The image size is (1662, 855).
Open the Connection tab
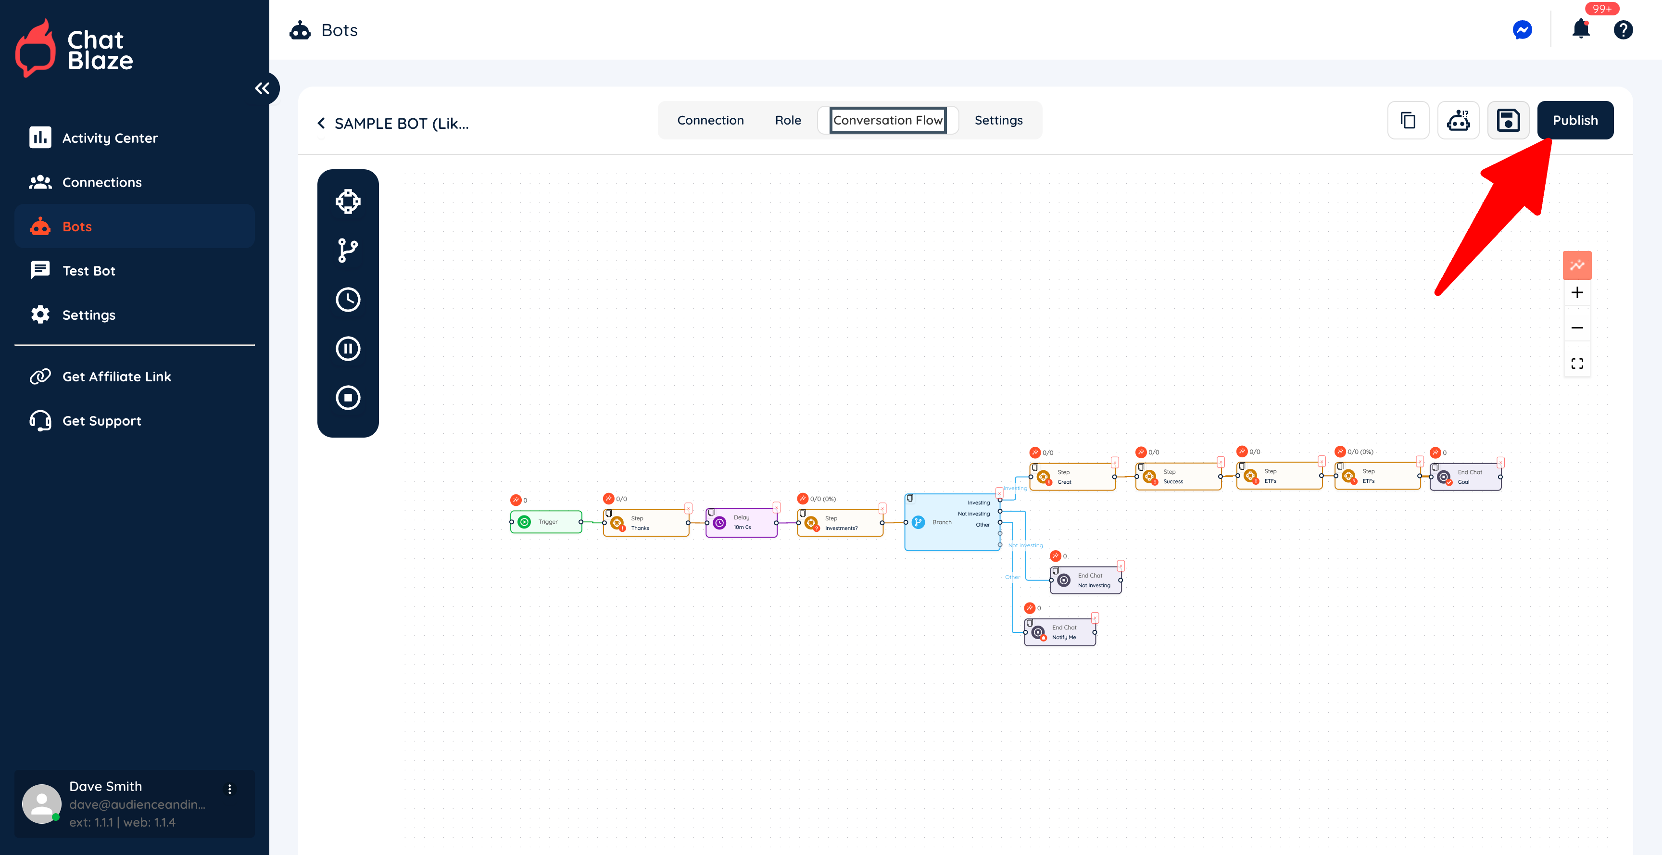(x=710, y=121)
